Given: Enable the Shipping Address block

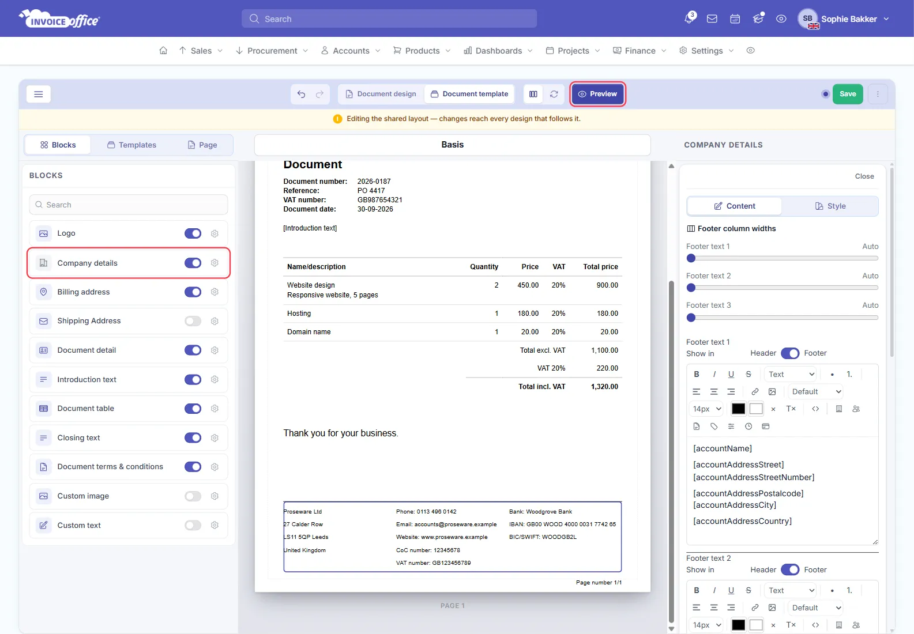Looking at the screenshot, I should [193, 321].
